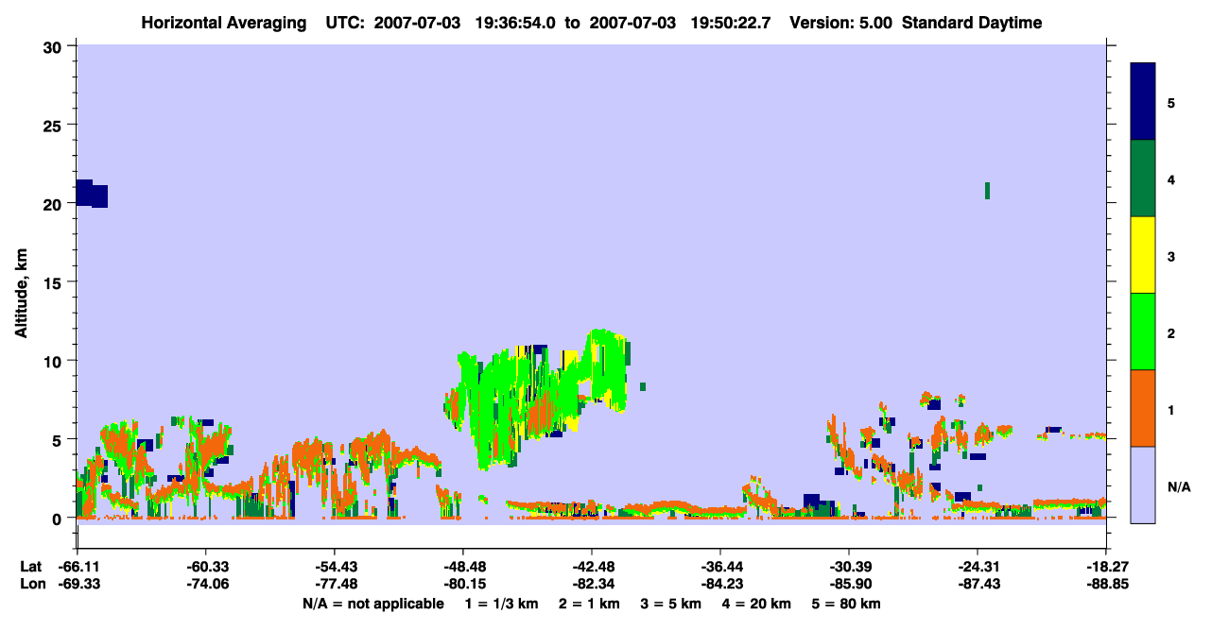Image resolution: width=1229 pixels, height=630 pixels.
Task: Click the 5 = 80 km legend note
Action: pyautogui.click(x=847, y=604)
